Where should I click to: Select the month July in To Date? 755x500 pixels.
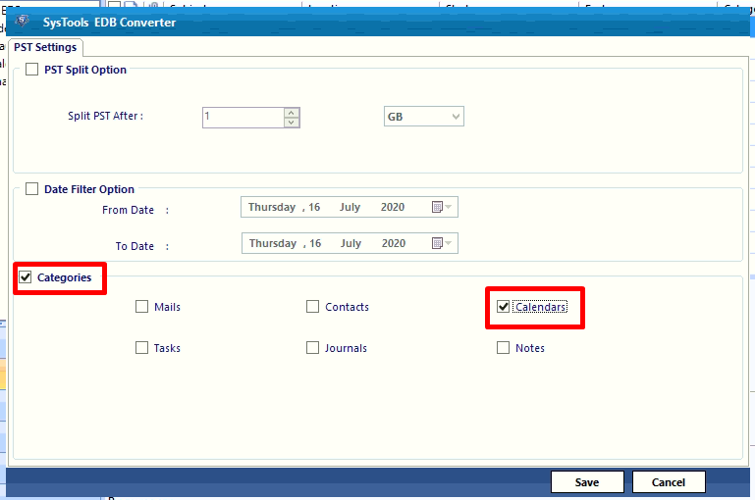click(x=351, y=243)
